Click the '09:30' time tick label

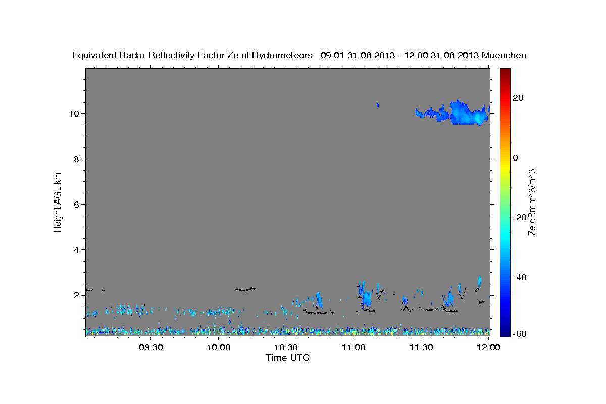(x=151, y=347)
